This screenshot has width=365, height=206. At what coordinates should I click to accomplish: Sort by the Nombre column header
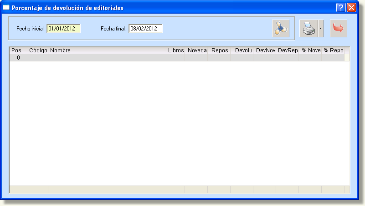[x=105, y=50]
